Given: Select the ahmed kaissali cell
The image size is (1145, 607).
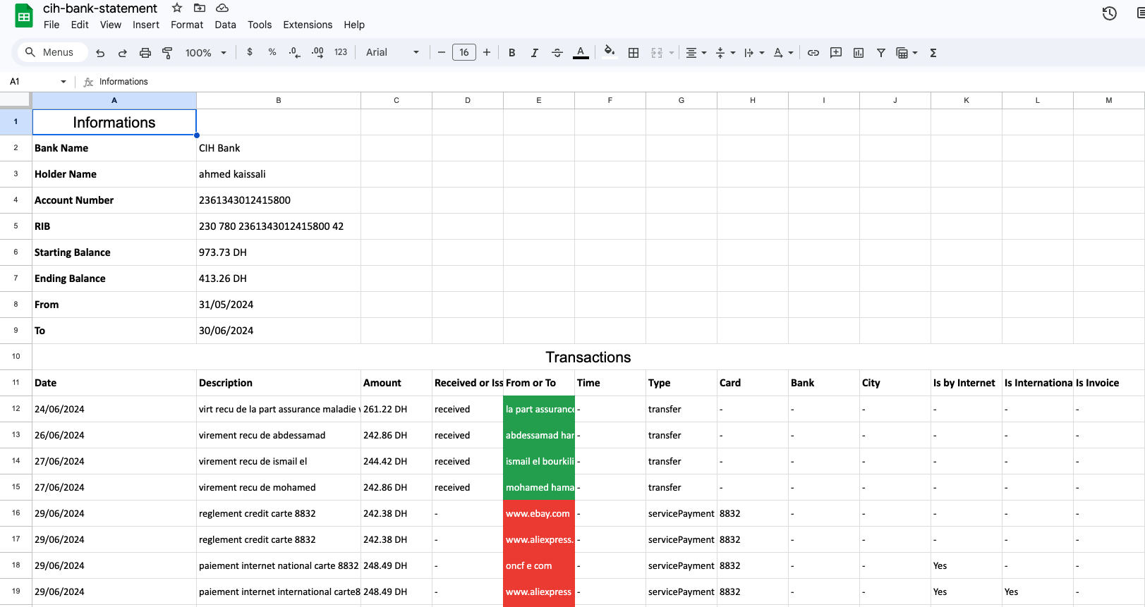Looking at the screenshot, I should [279, 174].
